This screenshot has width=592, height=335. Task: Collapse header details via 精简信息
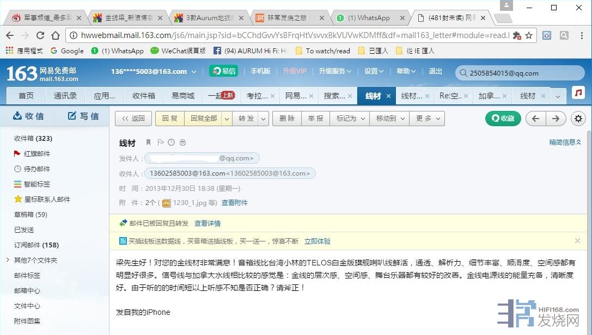[565, 142]
